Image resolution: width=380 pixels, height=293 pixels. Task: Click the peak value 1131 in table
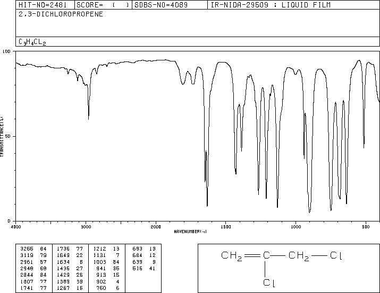(99, 255)
